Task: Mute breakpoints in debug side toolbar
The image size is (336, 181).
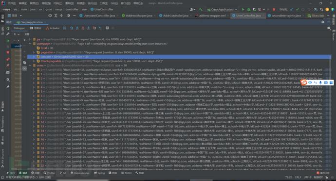Action: [x=8, y=65]
